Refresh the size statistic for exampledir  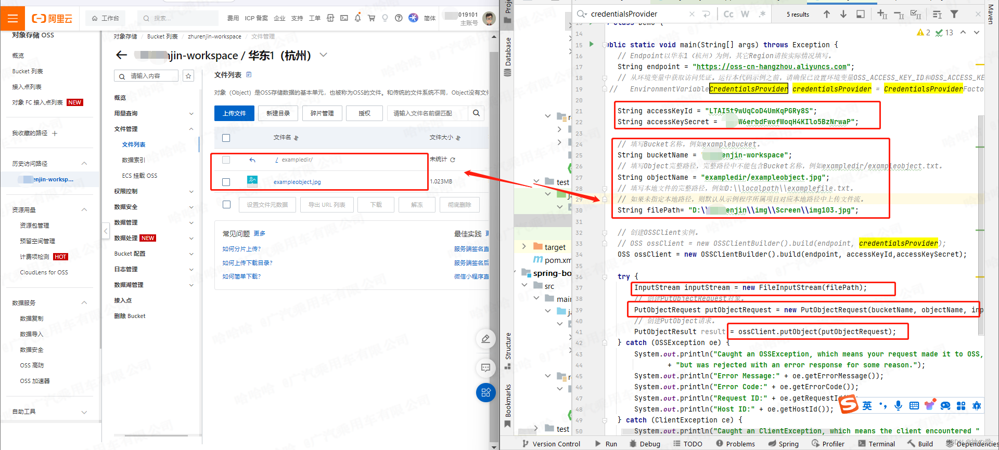click(x=453, y=160)
